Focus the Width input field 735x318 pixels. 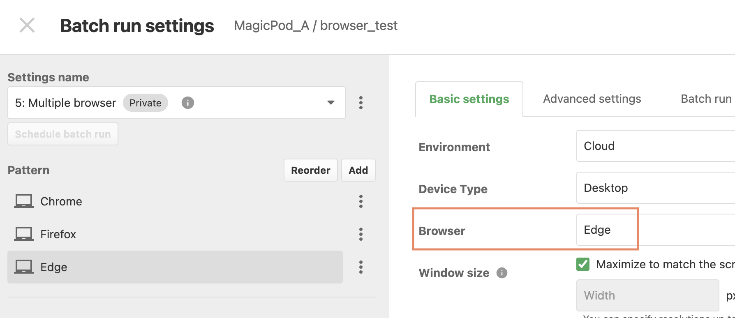click(648, 295)
